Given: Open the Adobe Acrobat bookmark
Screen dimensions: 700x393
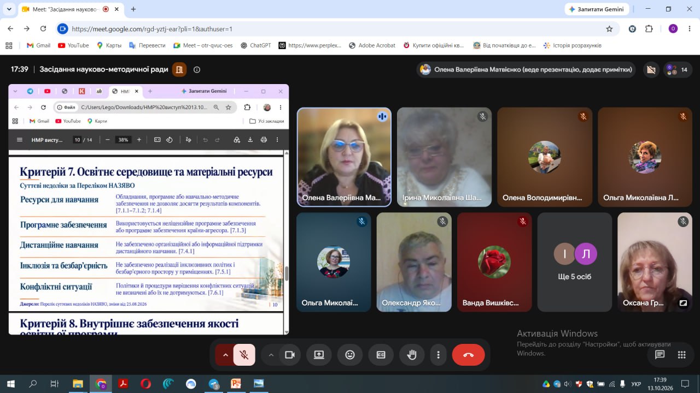Looking at the screenshot, I should pos(372,45).
